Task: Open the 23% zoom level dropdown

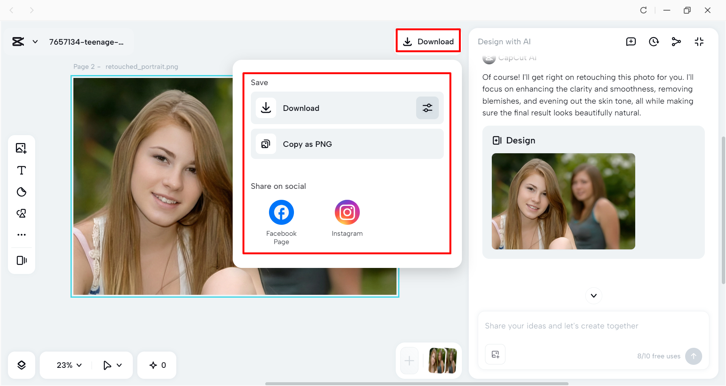Action: pos(69,365)
